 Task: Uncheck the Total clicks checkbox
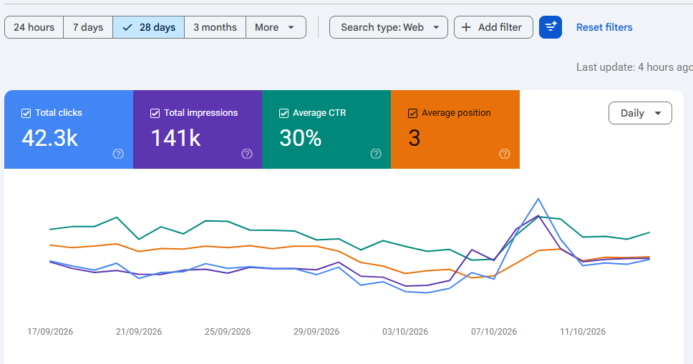coord(26,114)
